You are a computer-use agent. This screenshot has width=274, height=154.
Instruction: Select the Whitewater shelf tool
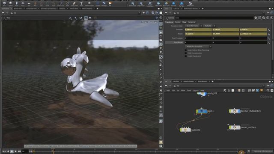(x=190, y=3)
